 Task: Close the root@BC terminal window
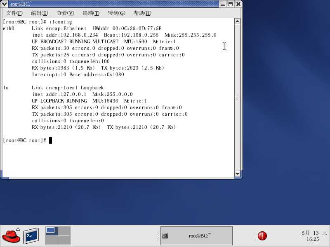pyautogui.click(x=238, y=4)
